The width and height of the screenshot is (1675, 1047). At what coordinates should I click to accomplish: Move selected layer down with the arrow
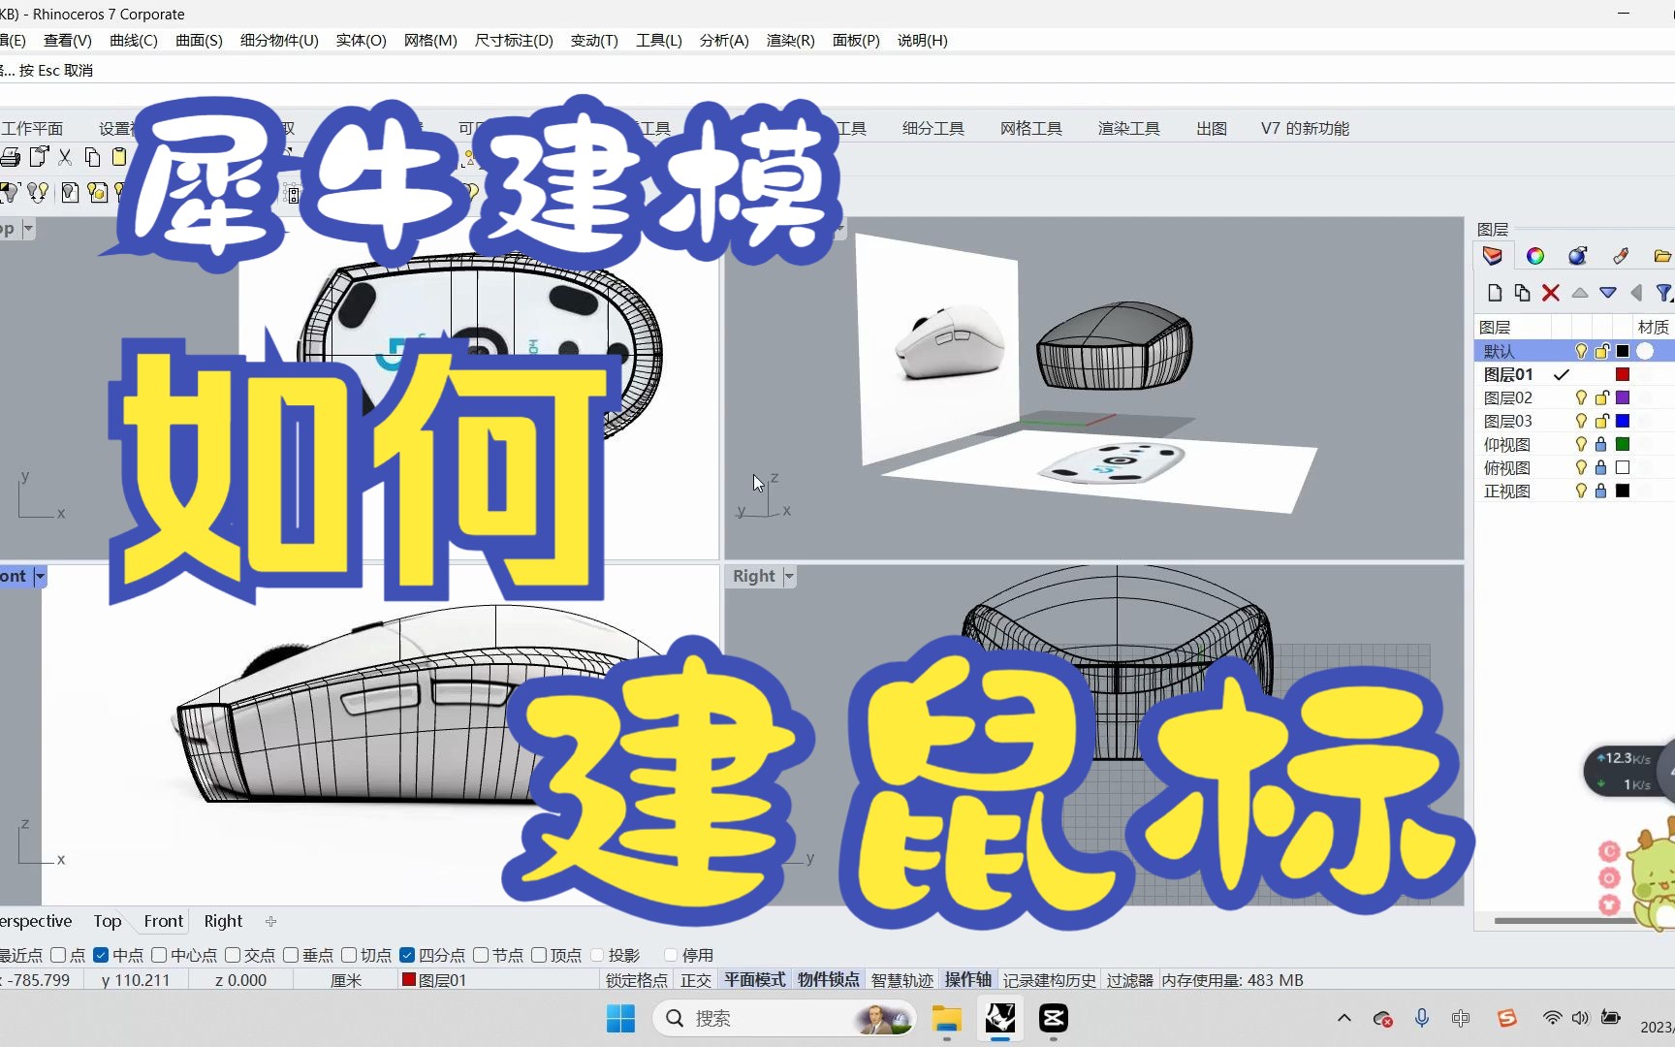pyautogui.click(x=1609, y=292)
